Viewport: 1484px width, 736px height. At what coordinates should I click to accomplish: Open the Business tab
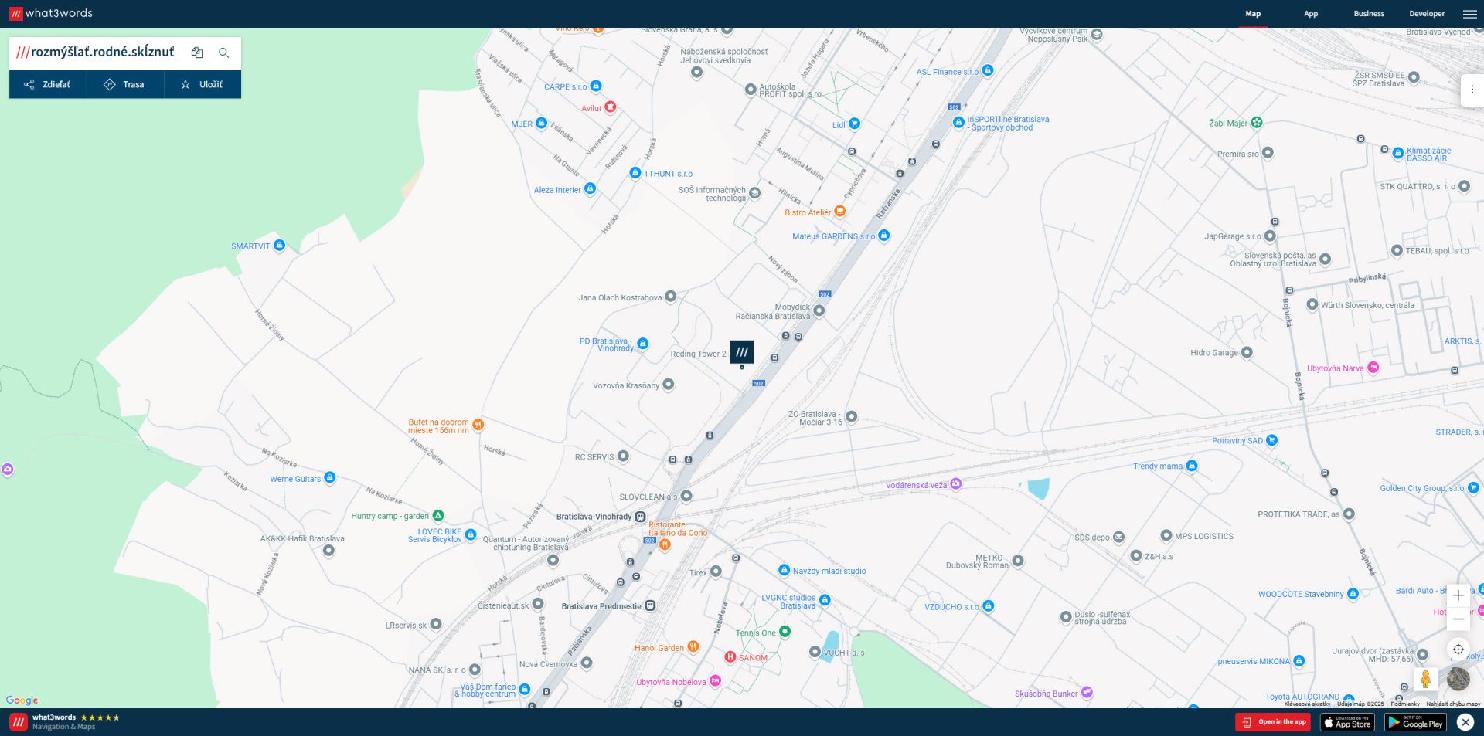[1368, 14]
